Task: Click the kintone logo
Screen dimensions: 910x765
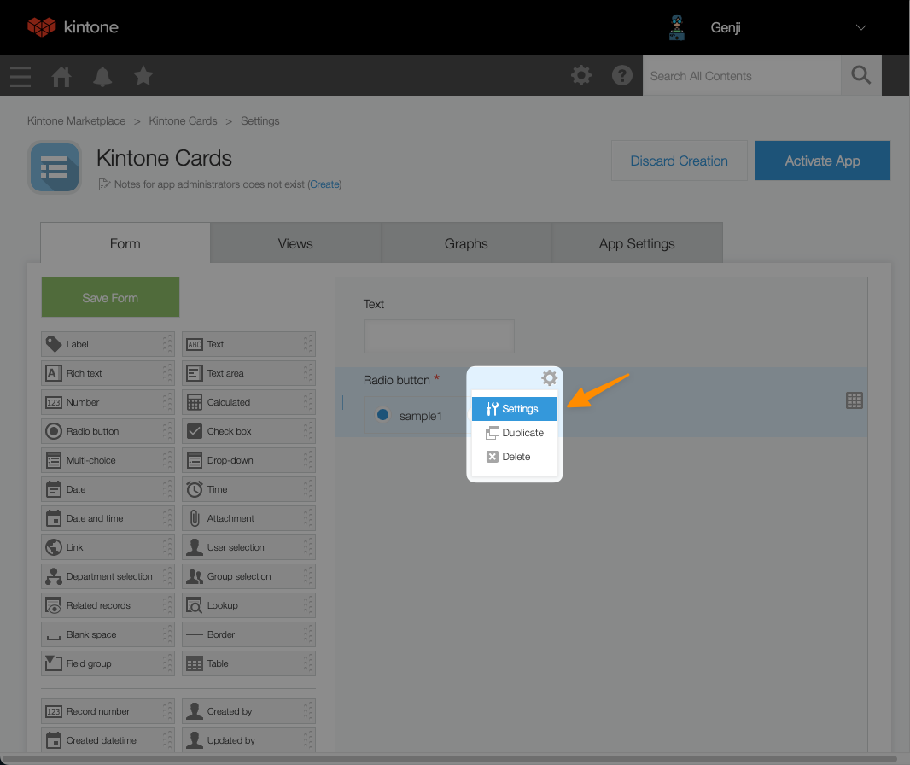Action: (73, 26)
